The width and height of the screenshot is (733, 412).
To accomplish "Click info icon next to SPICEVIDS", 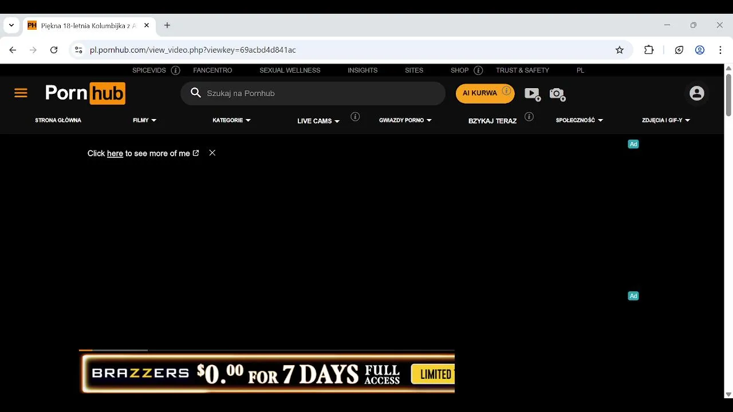I will point(176,70).
